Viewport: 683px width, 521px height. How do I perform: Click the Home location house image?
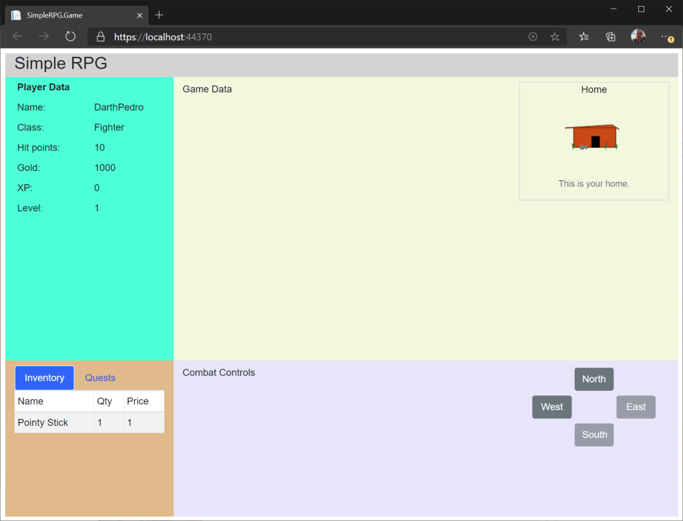point(594,137)
